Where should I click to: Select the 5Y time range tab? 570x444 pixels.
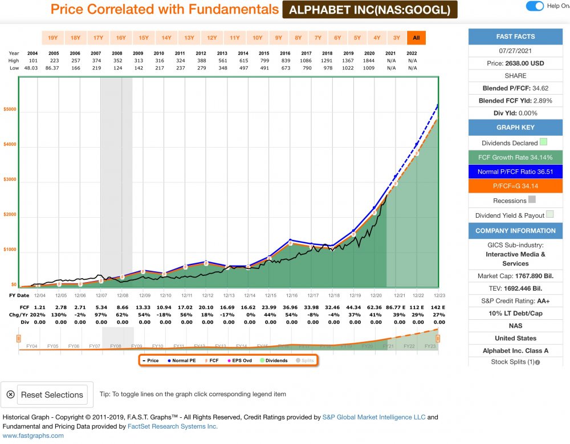tap(357, 38)
